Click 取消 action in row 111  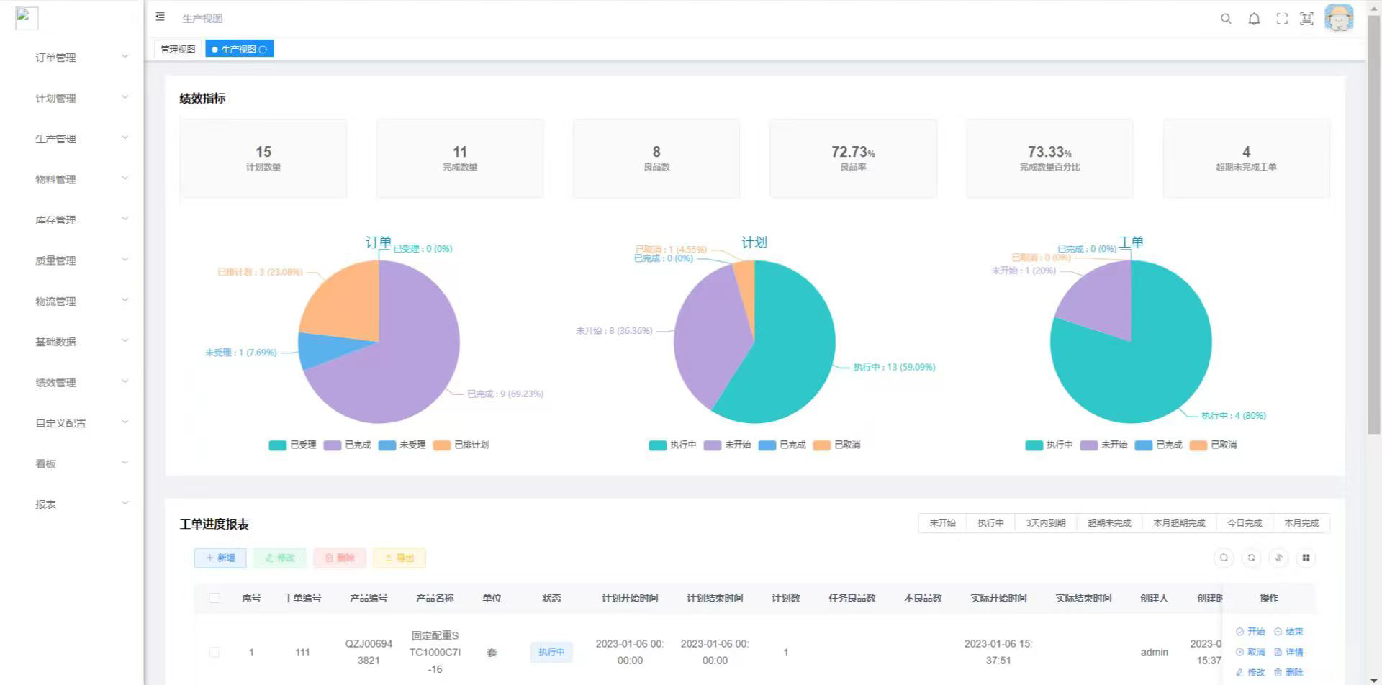[1250, 652]
